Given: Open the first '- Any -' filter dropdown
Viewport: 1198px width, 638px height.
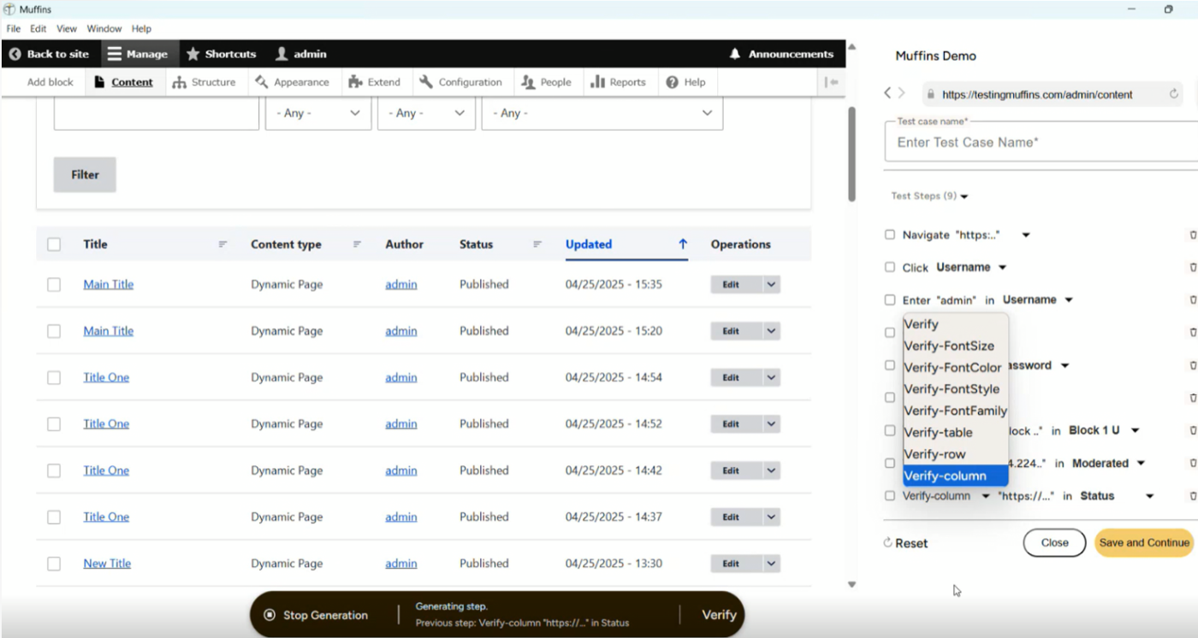Looking at the screenshot, I should pyautogui.click(x=317, y=112).
